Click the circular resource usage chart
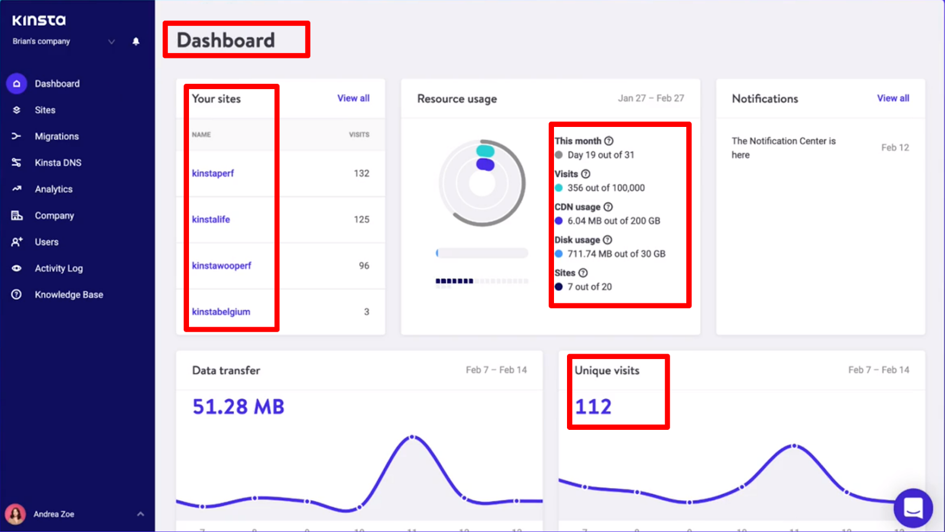Screen dimensions: 945x532 click(482, 183)
